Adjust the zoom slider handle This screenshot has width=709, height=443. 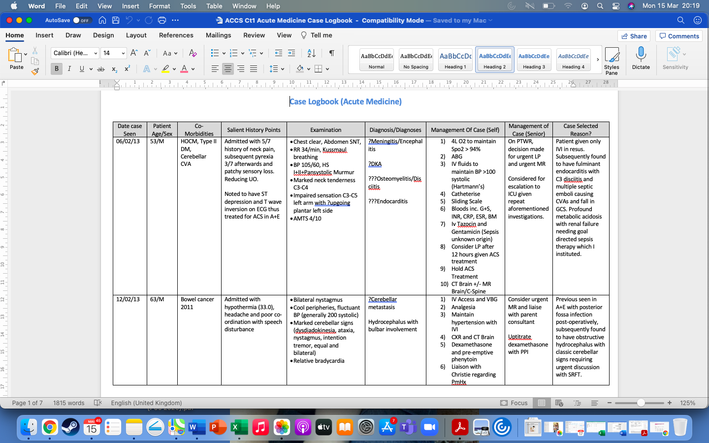click(641, 403)
